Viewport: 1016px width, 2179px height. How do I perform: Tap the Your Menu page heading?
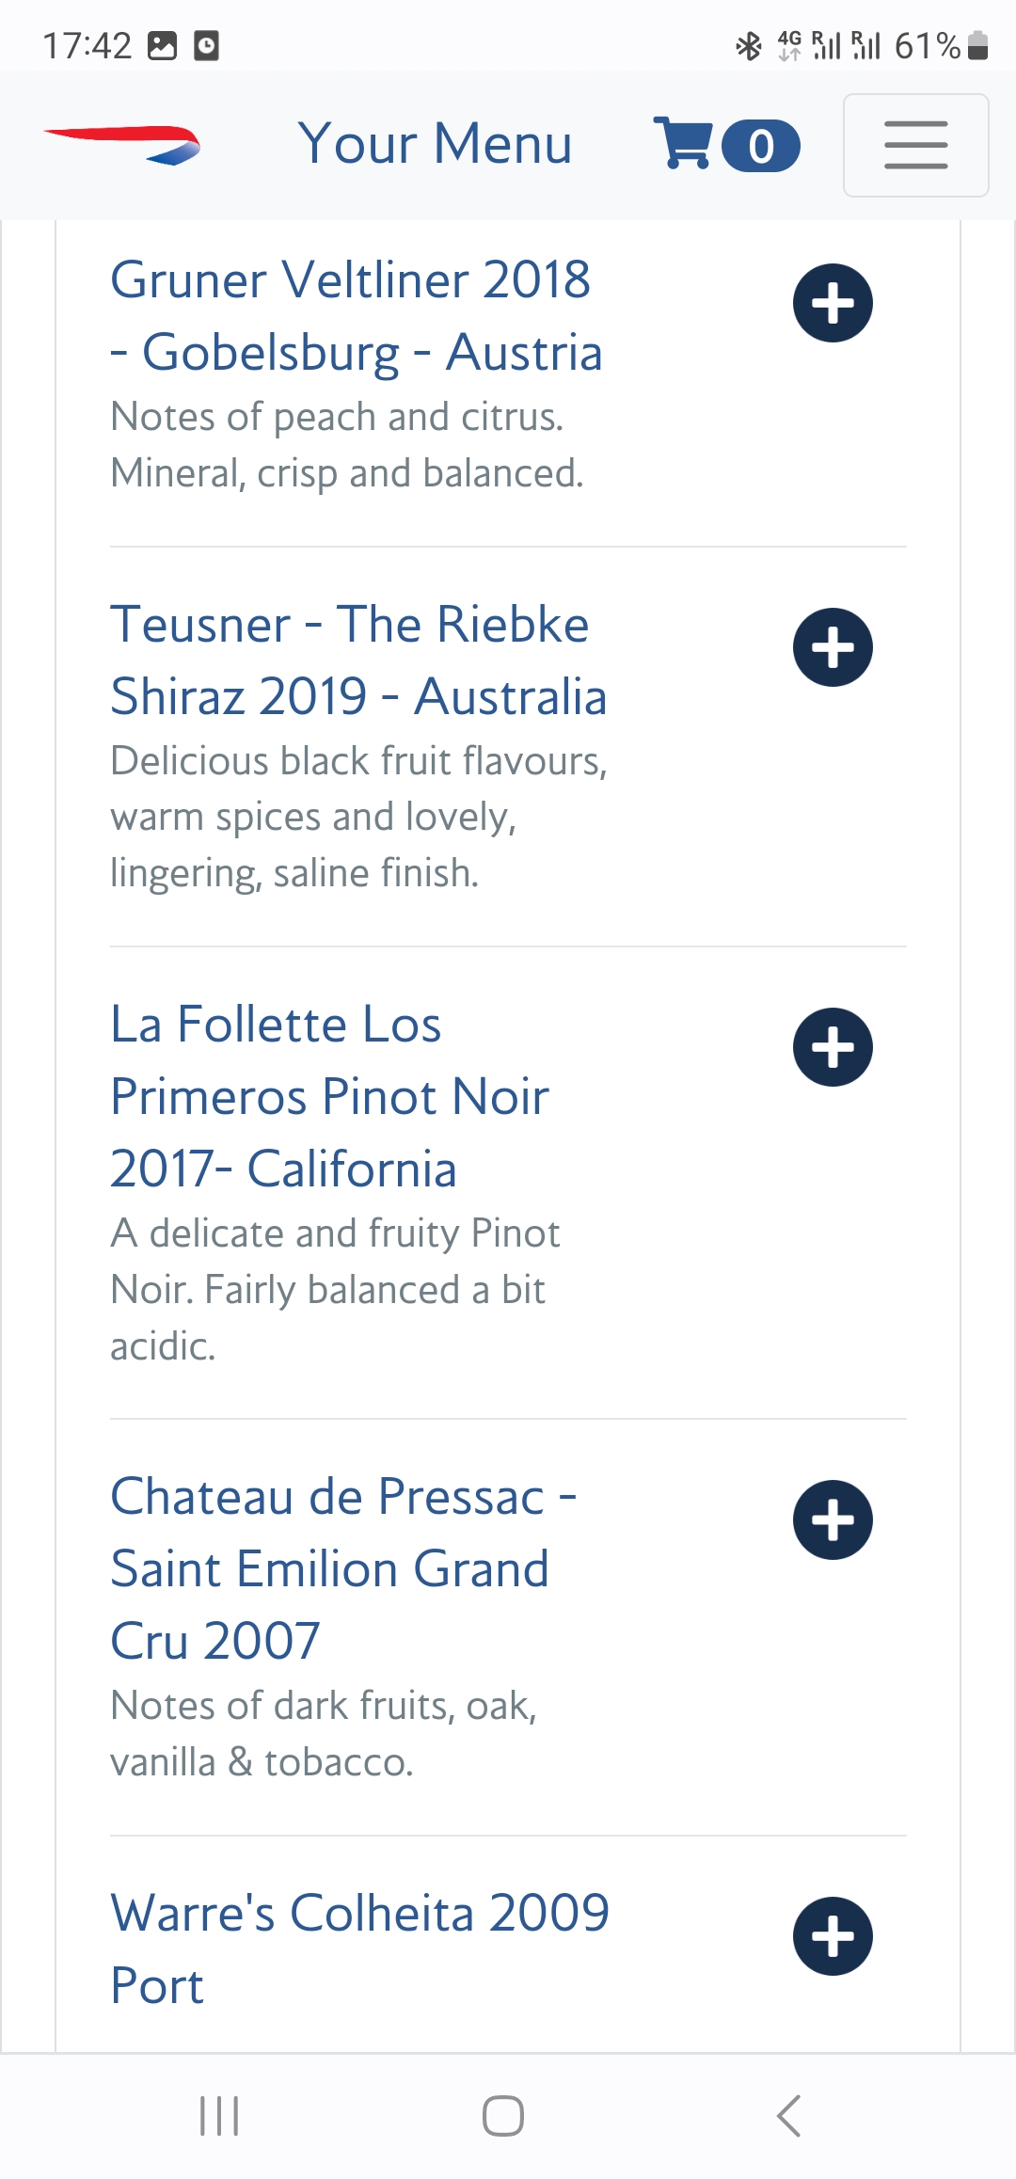point(435,144)
